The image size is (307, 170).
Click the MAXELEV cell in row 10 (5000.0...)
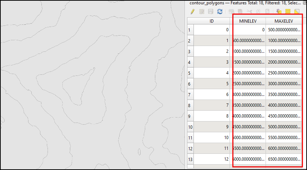point(284,127)
